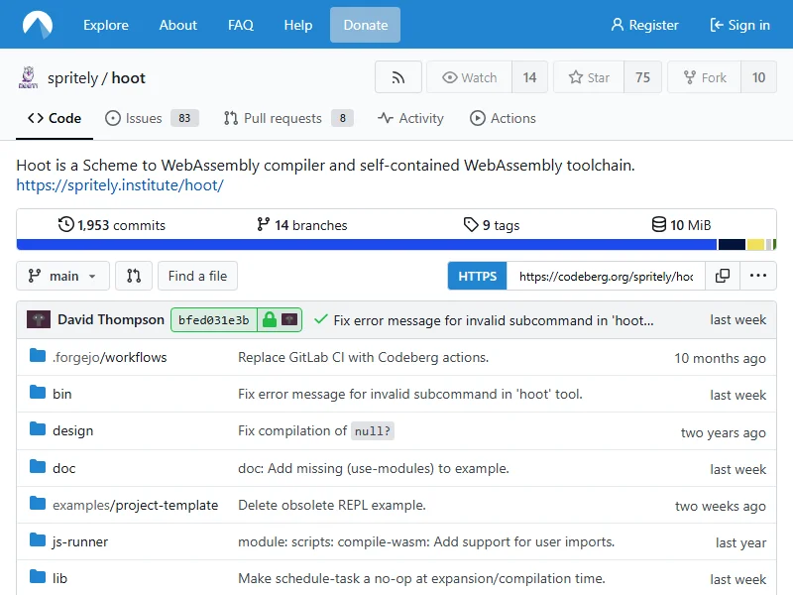793x595 pixels.
Task: Select the HTTPS clone protocol
Action: pyautogui.click(x=478, y=276)
